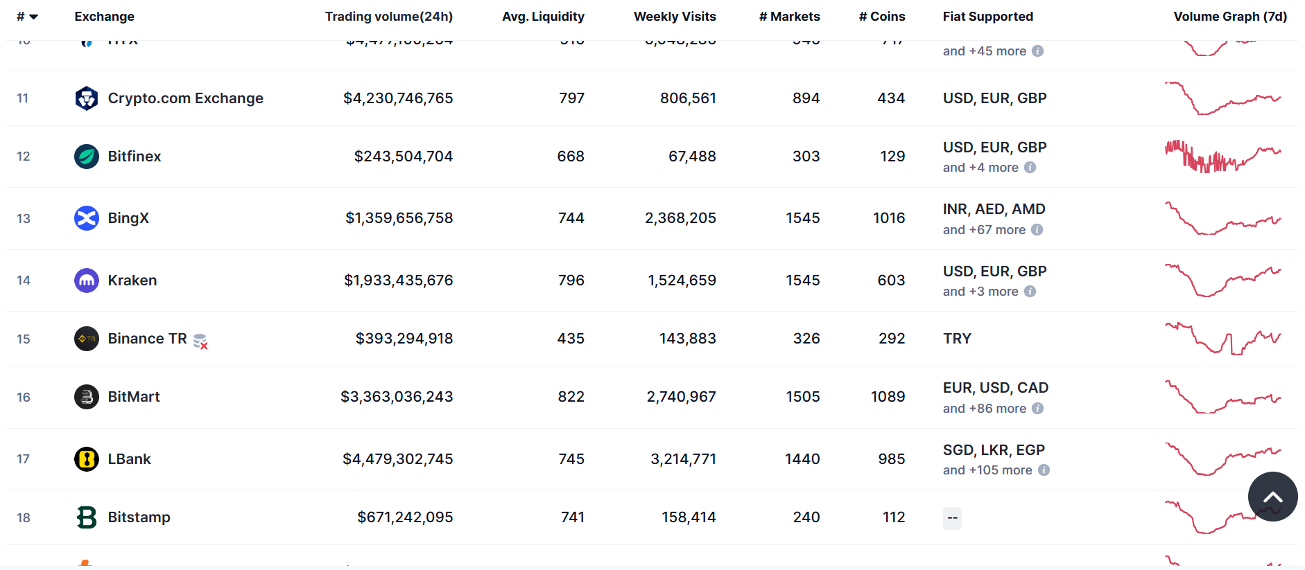Sort table by rank number dropdown arrow
1305x570 pixels.
[x=33, y=17]
